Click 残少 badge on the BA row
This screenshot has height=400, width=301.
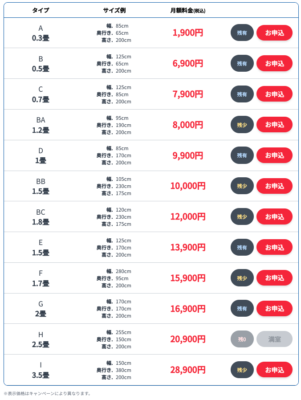pos(242,125)
